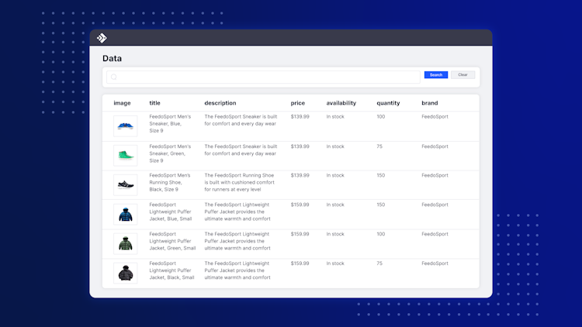Screen dimensions: 582x327
Task: Click FeedoSport brand in blue jacket row
Action: [x=435, y=205]
